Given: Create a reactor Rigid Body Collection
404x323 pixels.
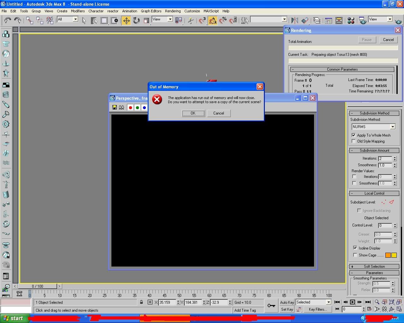Looking at the screenshot, I should (6, 34).
